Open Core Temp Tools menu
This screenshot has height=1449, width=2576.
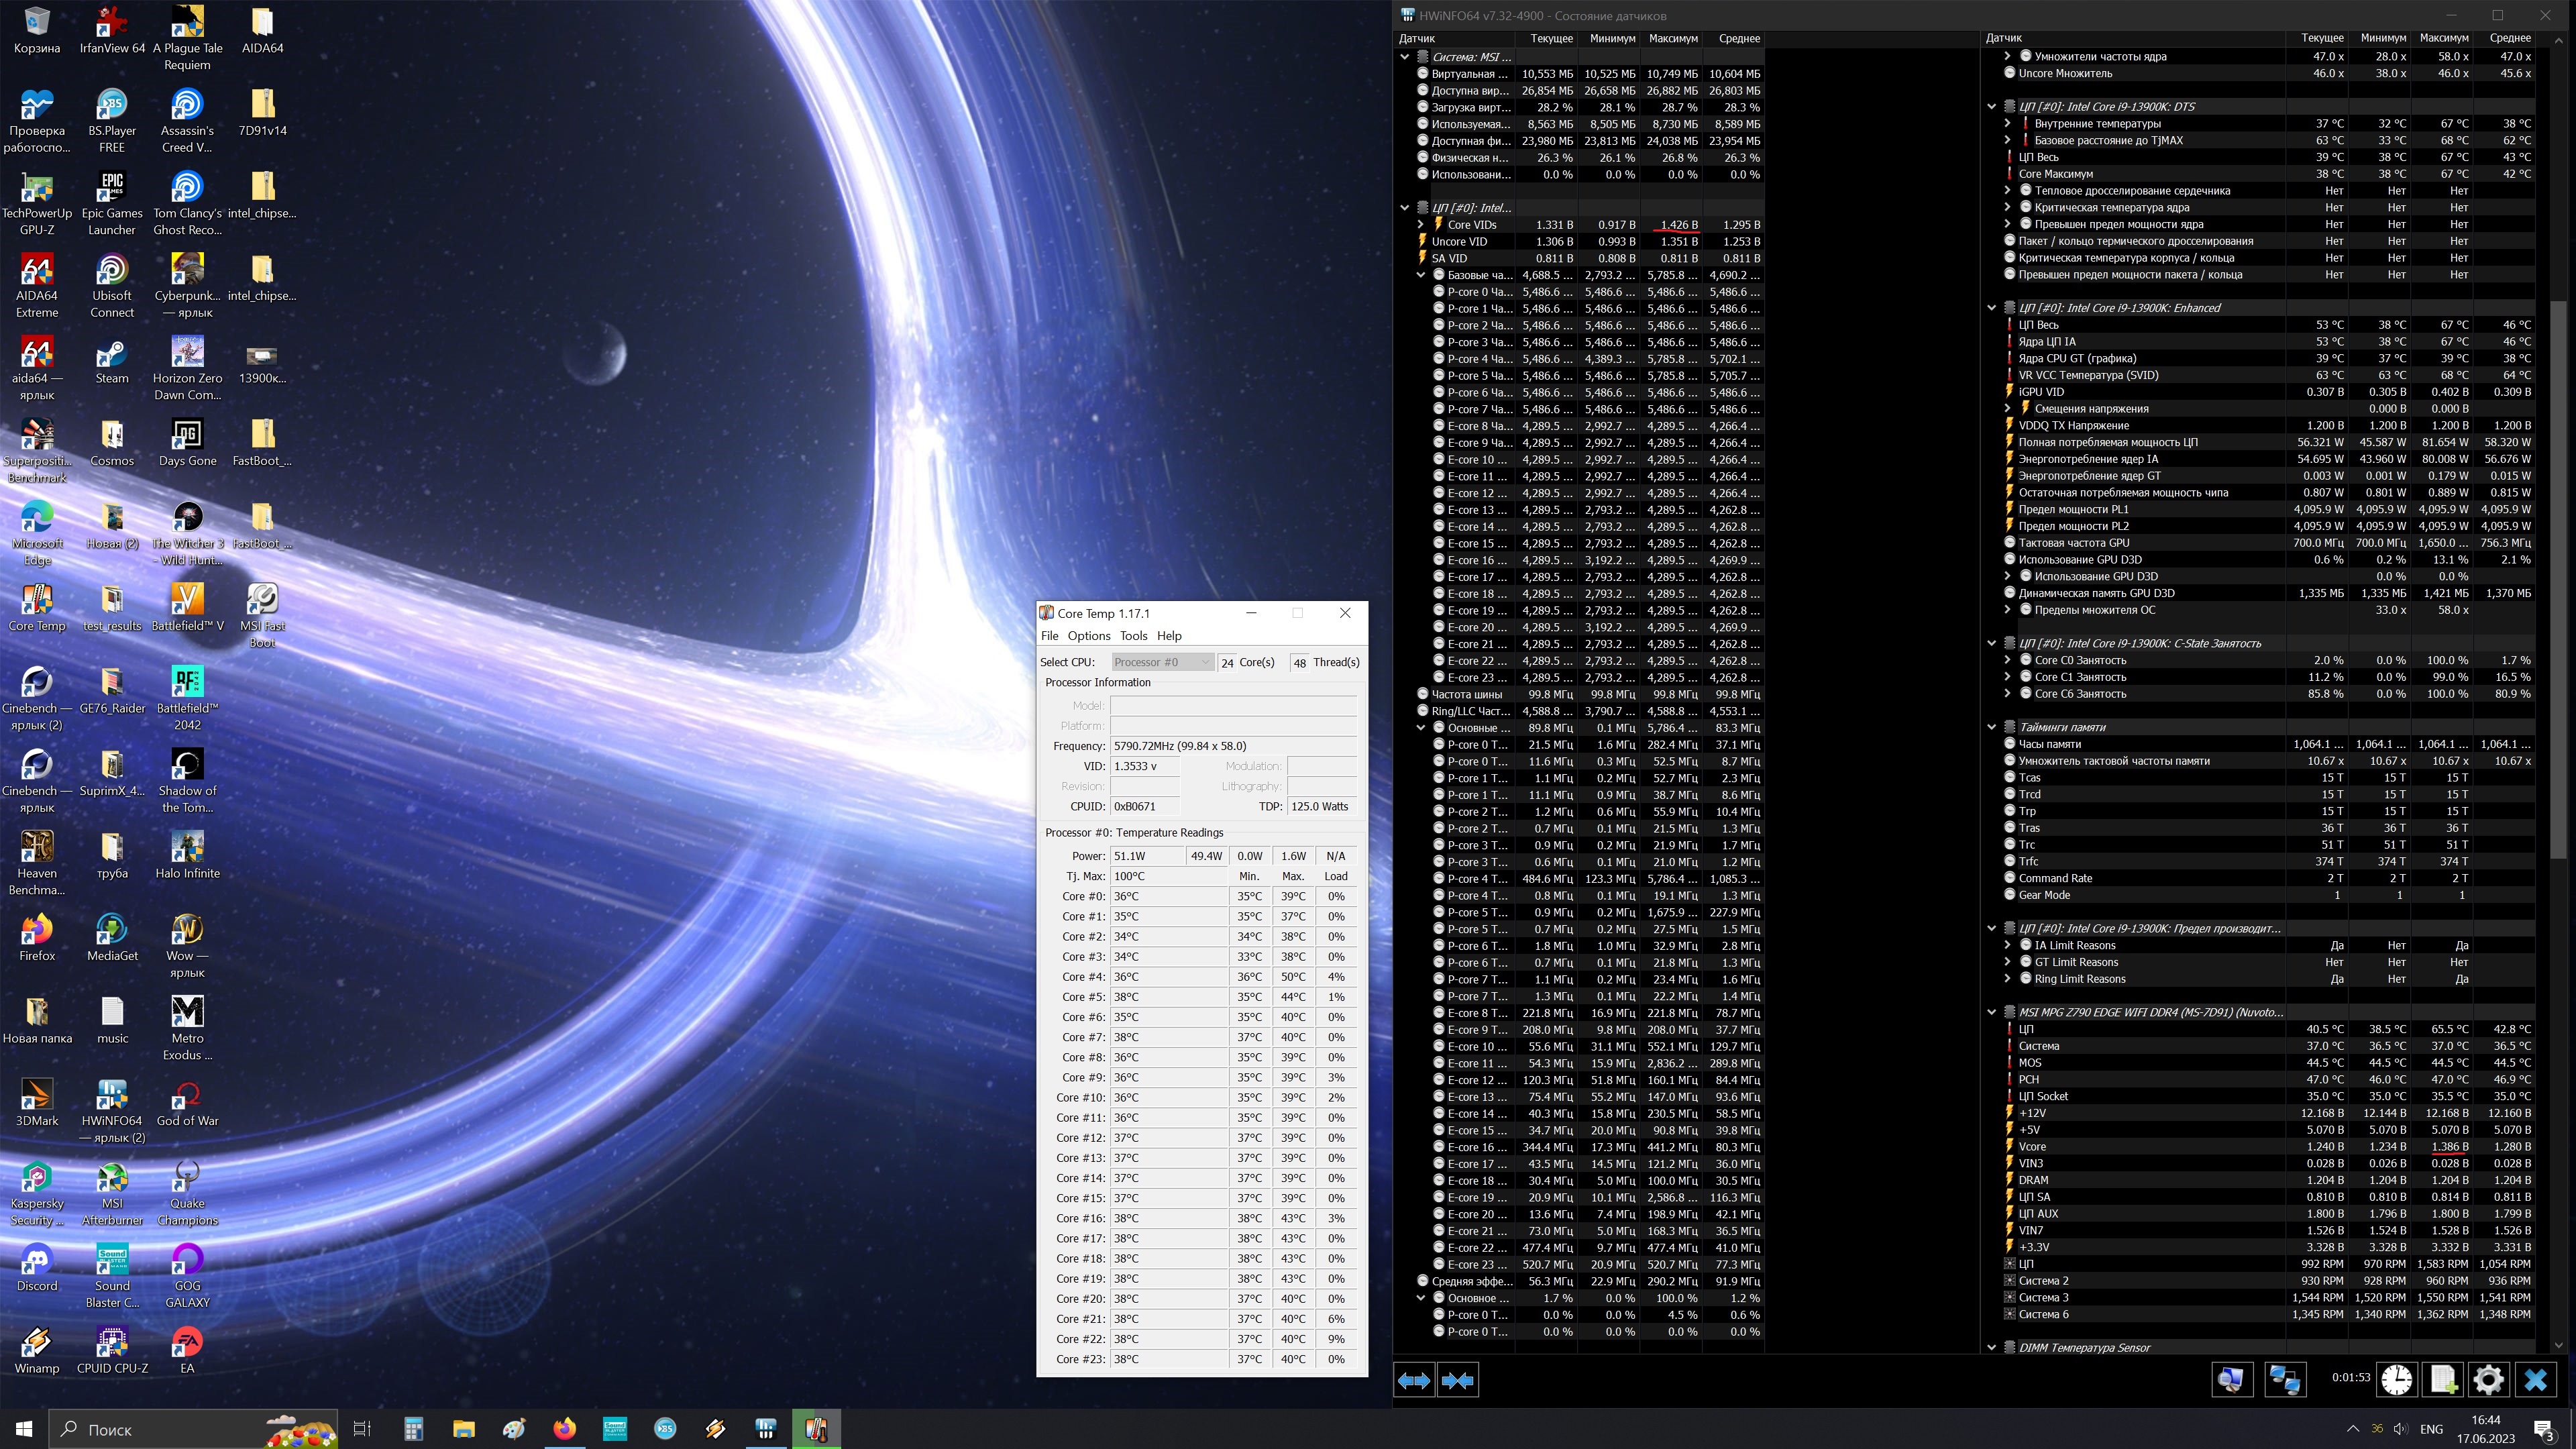(x=1133, y=636)
